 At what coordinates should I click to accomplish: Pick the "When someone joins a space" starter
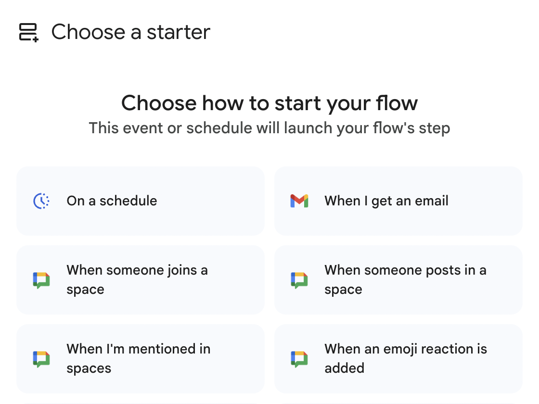pos(140,279)
